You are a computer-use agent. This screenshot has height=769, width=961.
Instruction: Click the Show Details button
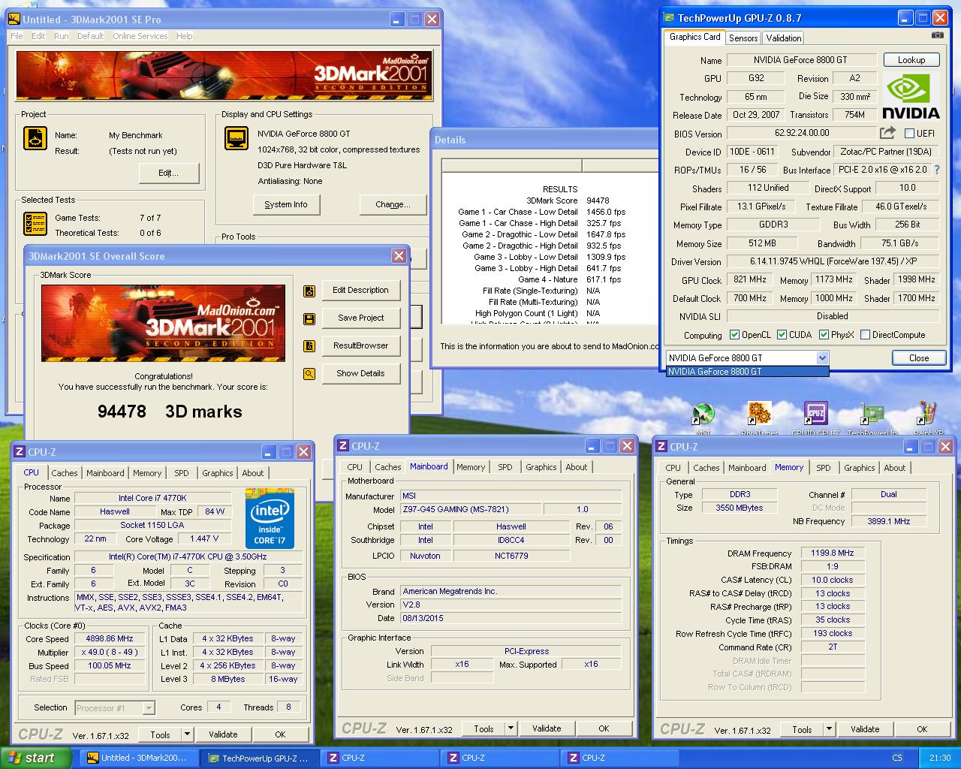(x=361, y=374)
